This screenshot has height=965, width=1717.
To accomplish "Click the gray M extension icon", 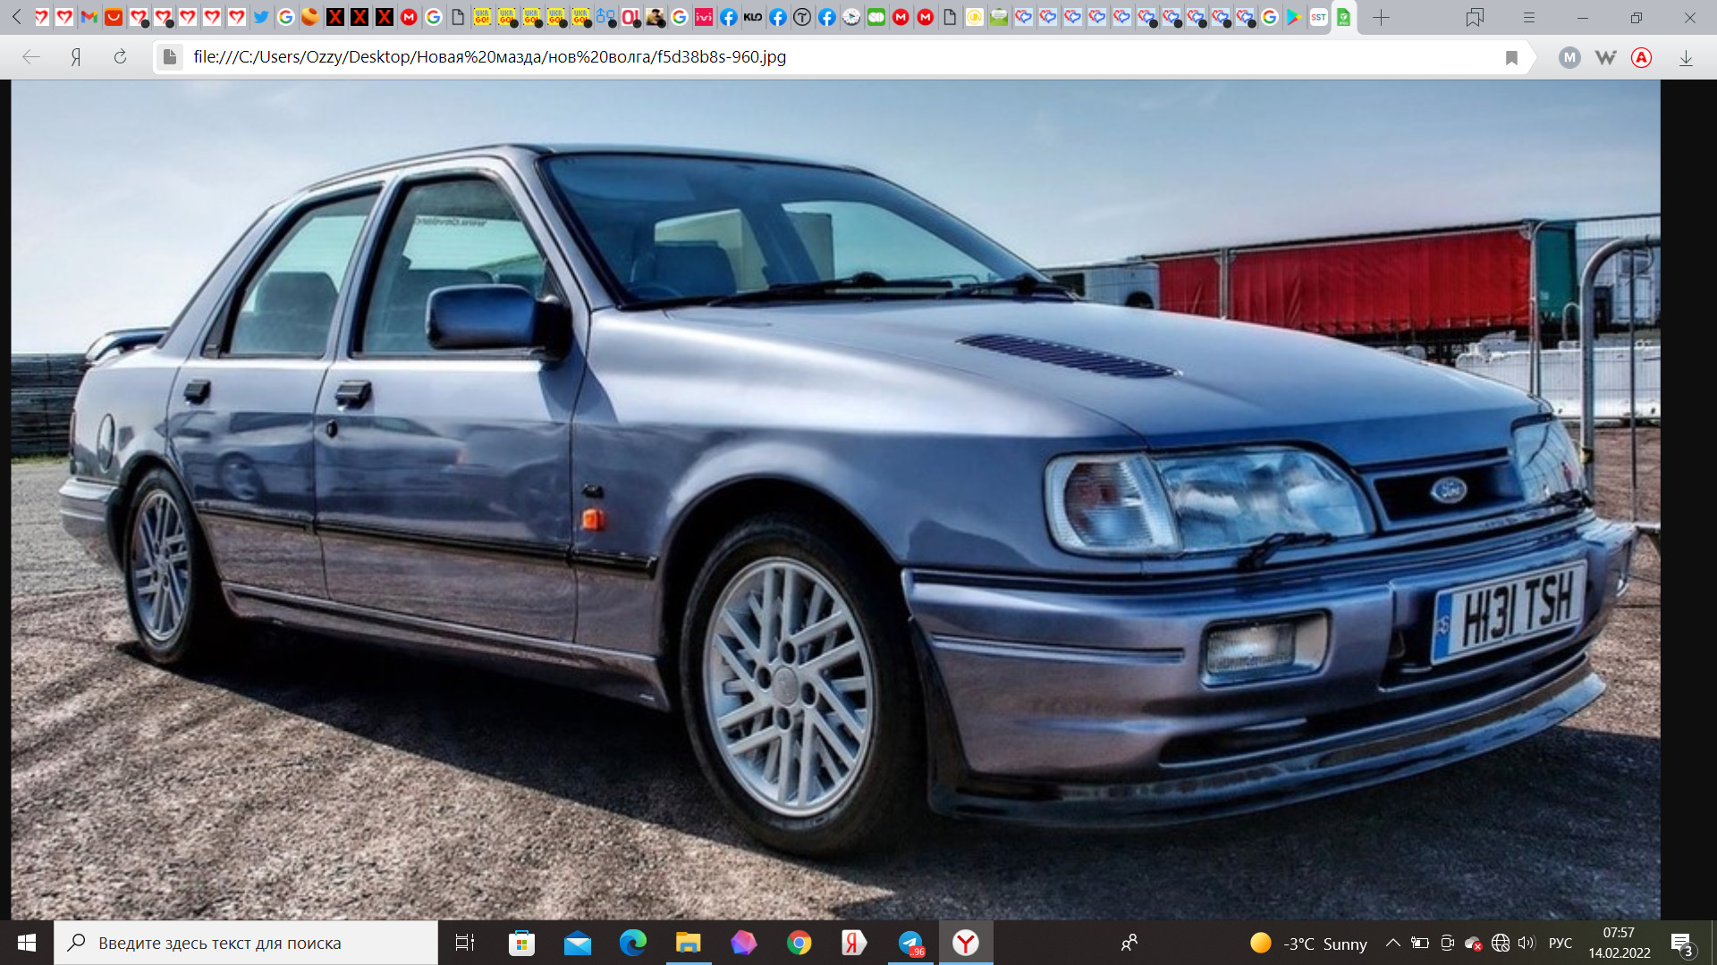I will (1569, 57).
